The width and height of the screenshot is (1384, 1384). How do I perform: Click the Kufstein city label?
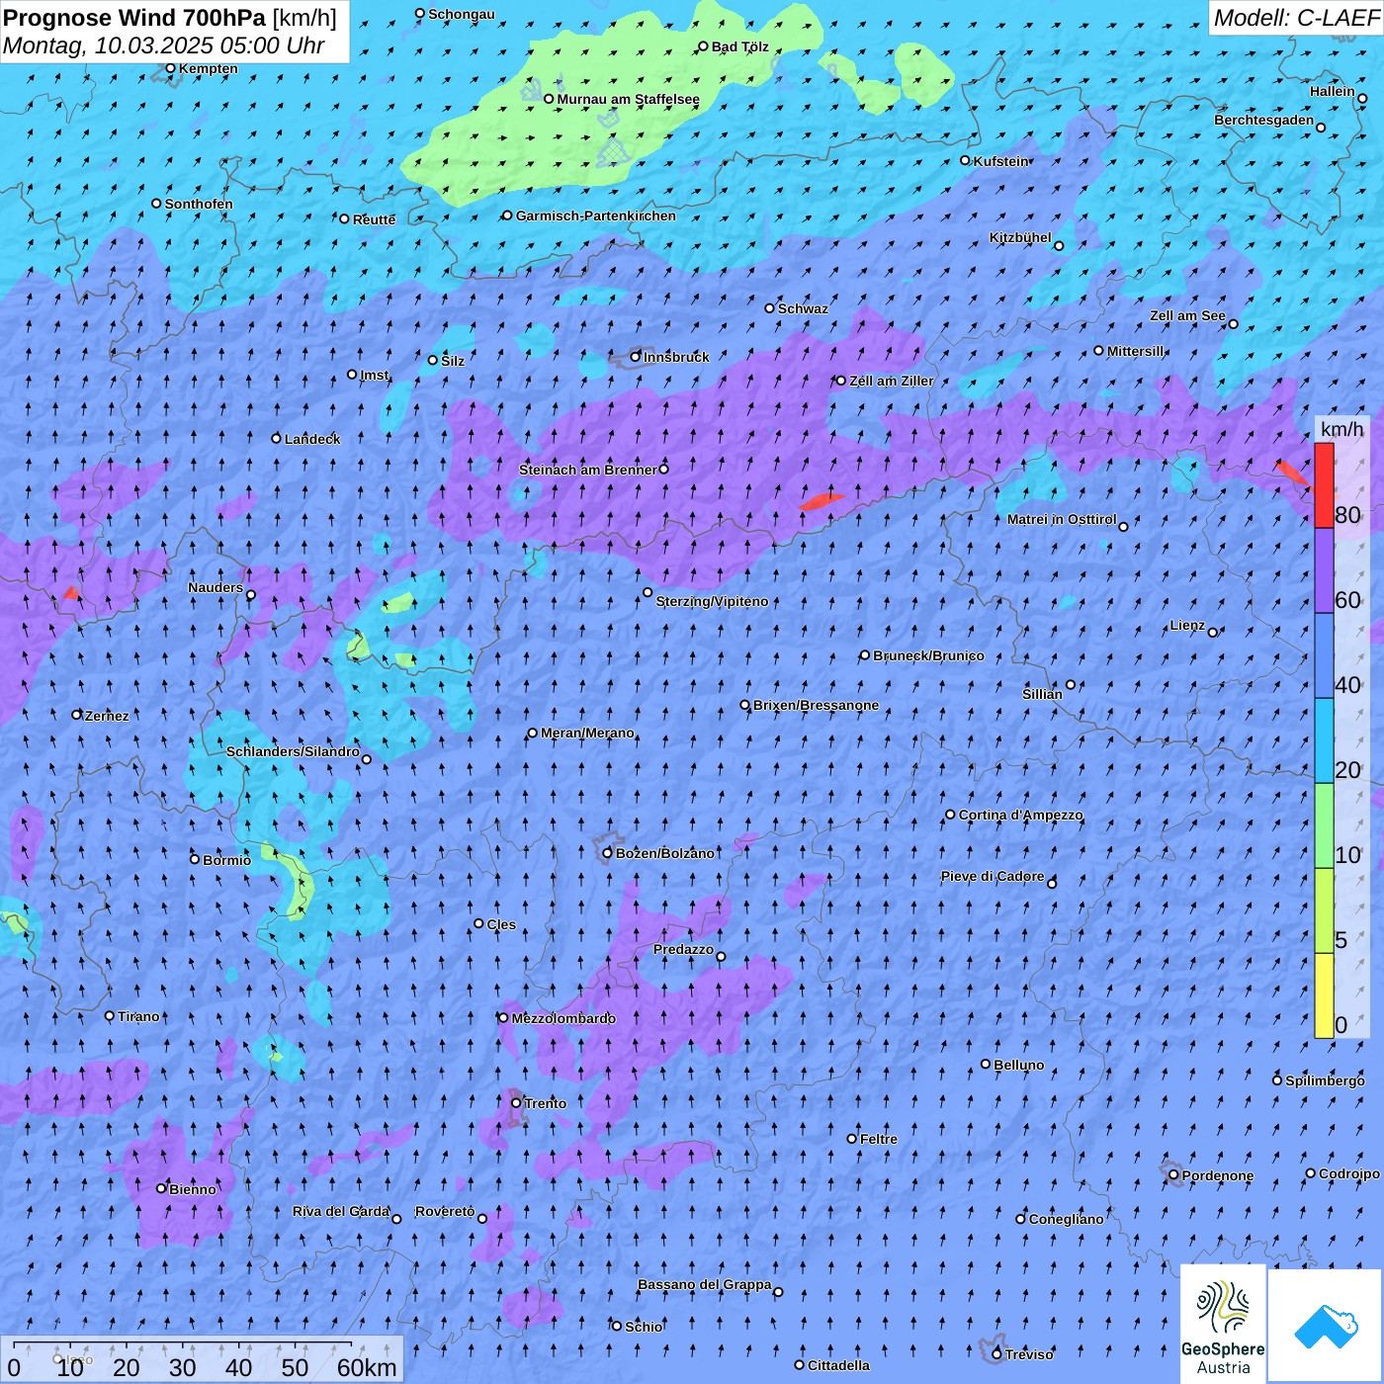tap(1001, 161)
